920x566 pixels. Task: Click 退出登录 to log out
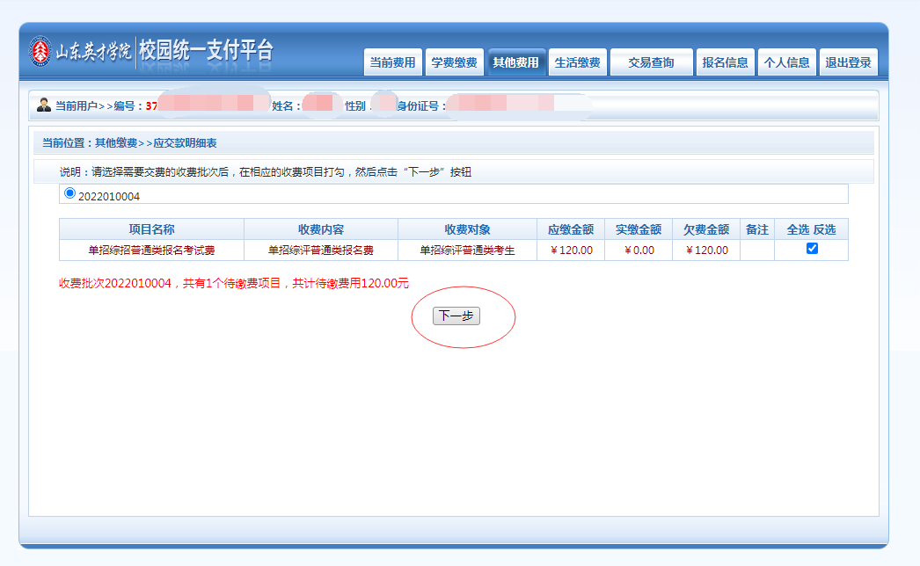point(848,62)
